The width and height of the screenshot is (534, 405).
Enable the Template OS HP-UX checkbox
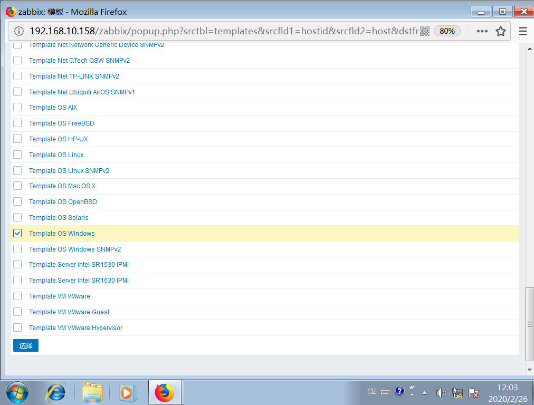(x=17, y=139)
